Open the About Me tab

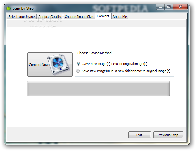120,17
